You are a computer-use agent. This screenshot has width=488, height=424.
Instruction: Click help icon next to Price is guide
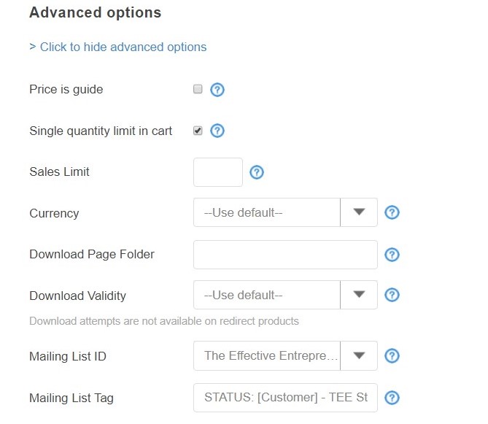coord(217,90)
